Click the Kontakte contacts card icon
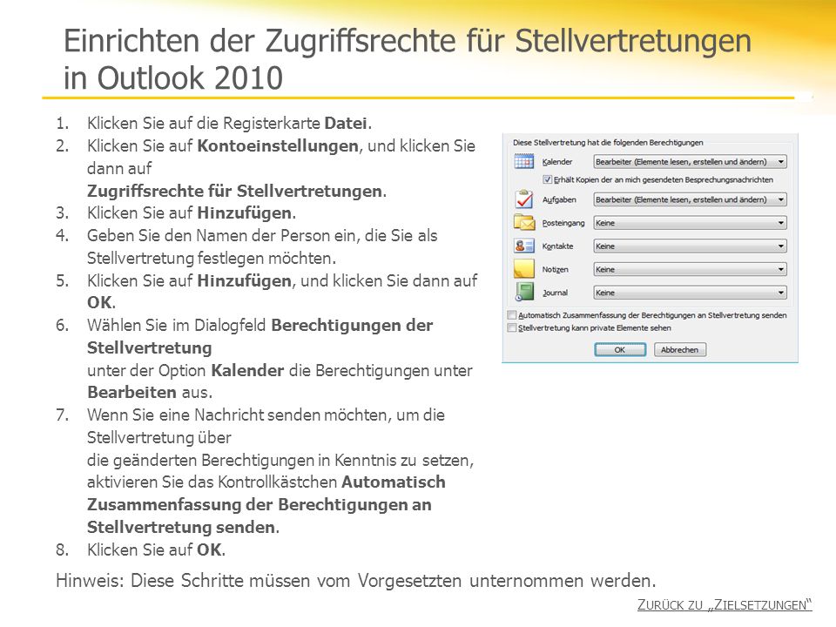This screenshot has width=836, height=627. tap(524, 246)
